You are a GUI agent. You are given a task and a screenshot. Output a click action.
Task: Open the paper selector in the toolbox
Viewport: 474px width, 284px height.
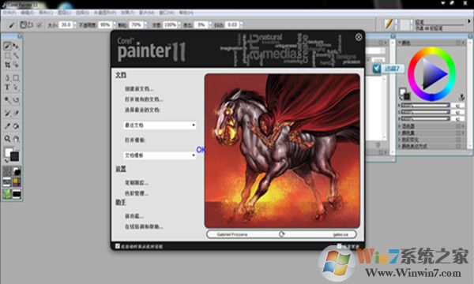[7, 171]
